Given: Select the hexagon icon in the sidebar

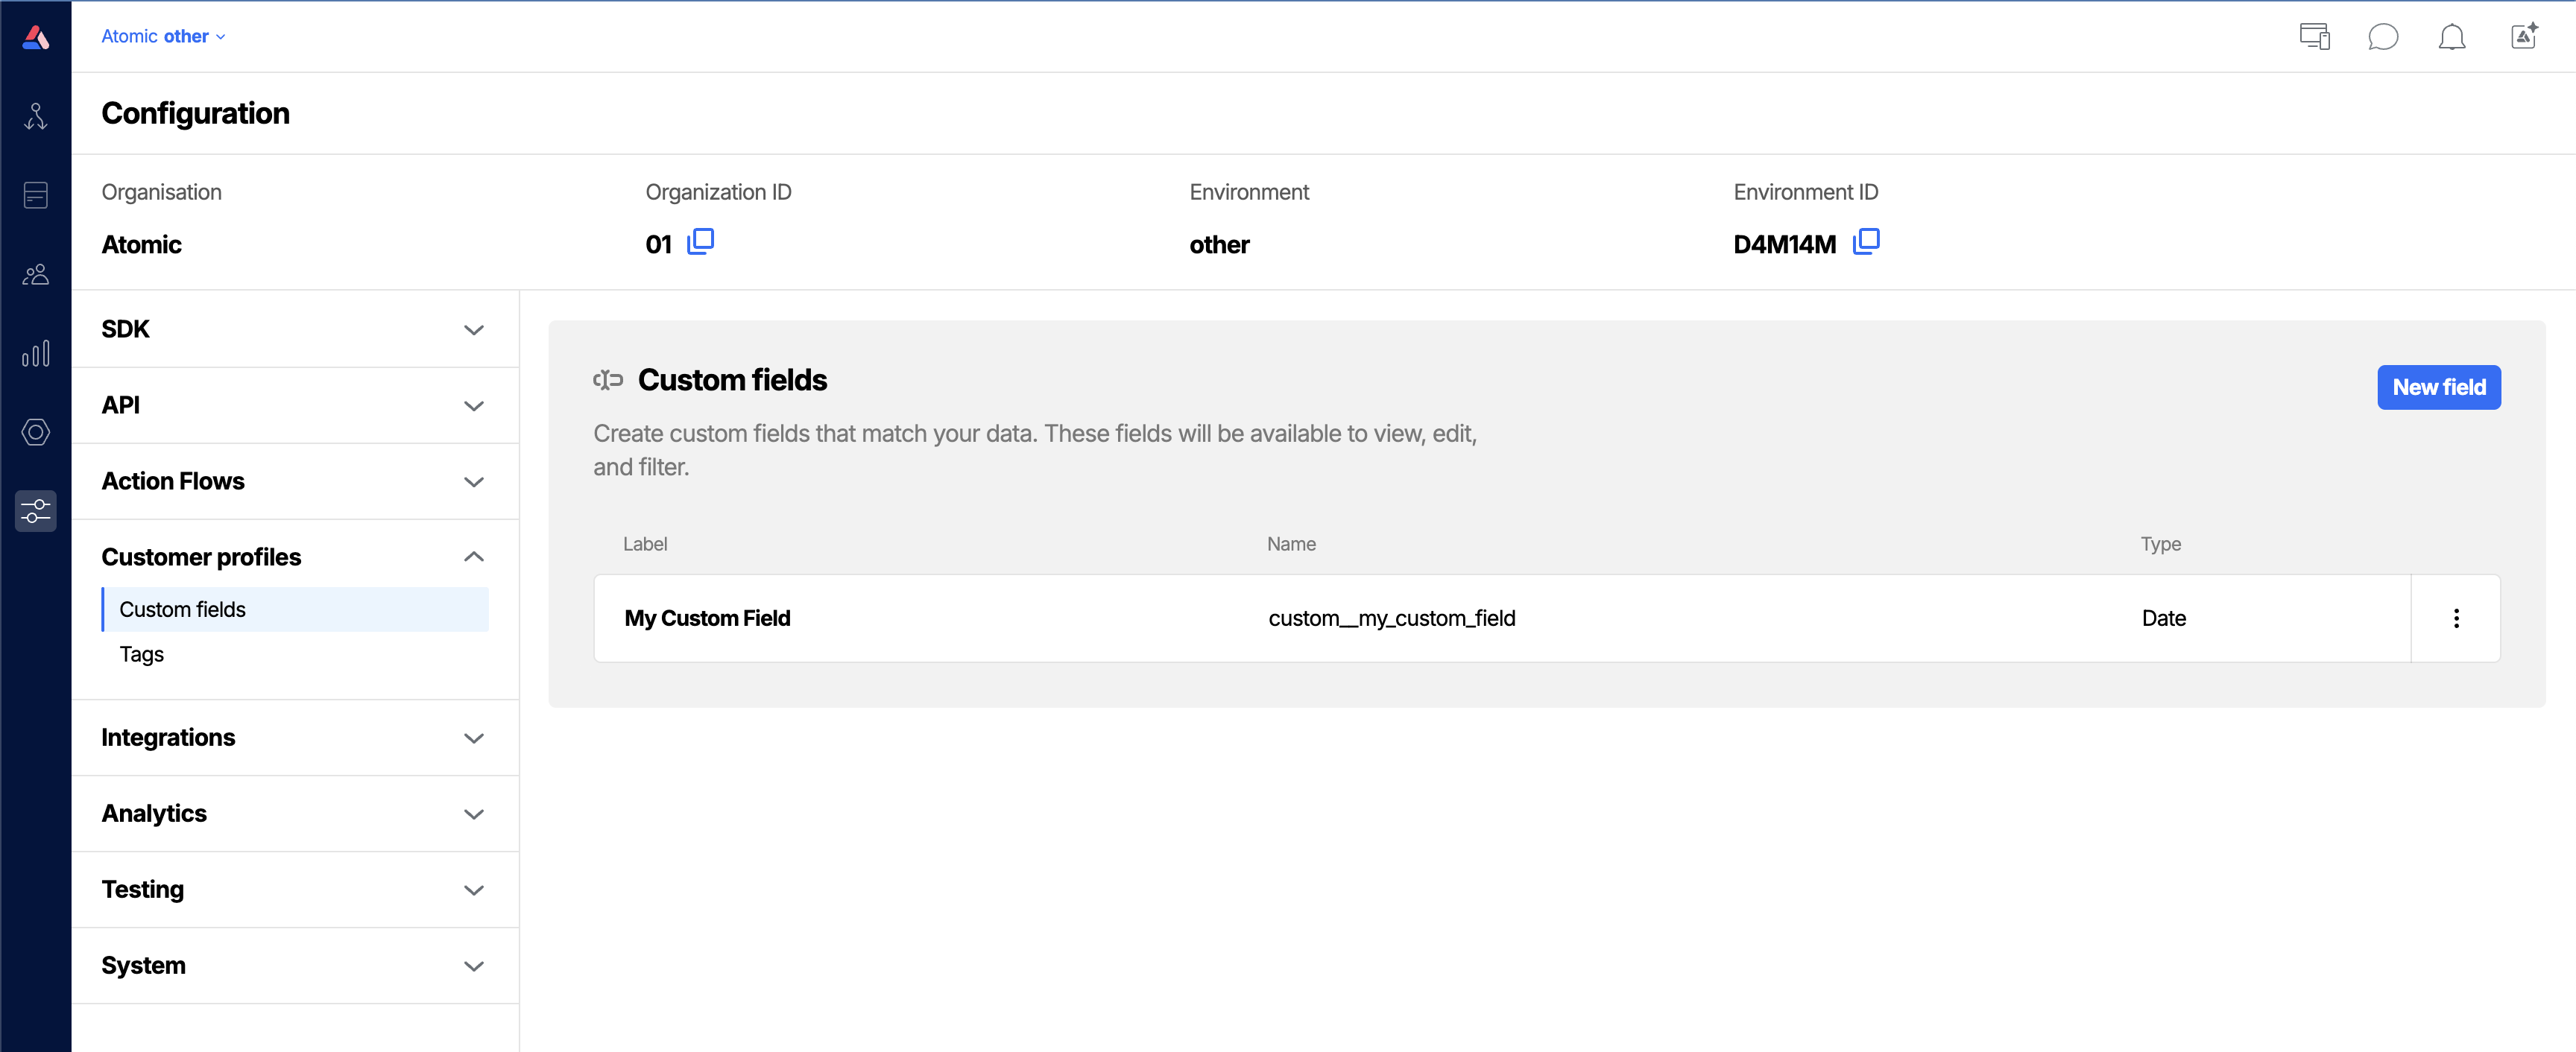Looking at the screenshot, I should (x=36, y=432).
